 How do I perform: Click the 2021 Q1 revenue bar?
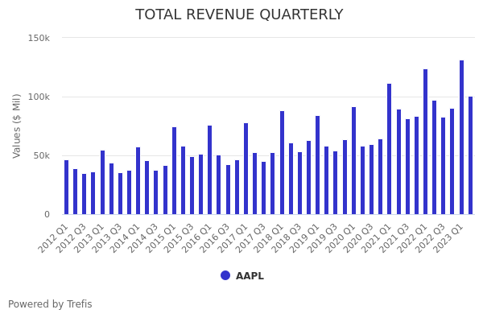(390, 149)
